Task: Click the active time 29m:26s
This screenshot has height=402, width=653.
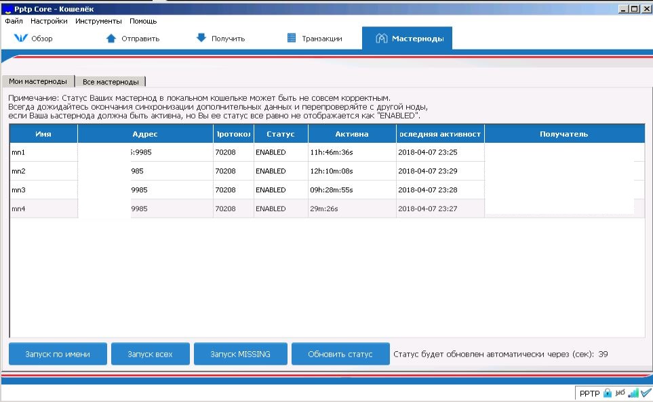Action: [324, 208]
